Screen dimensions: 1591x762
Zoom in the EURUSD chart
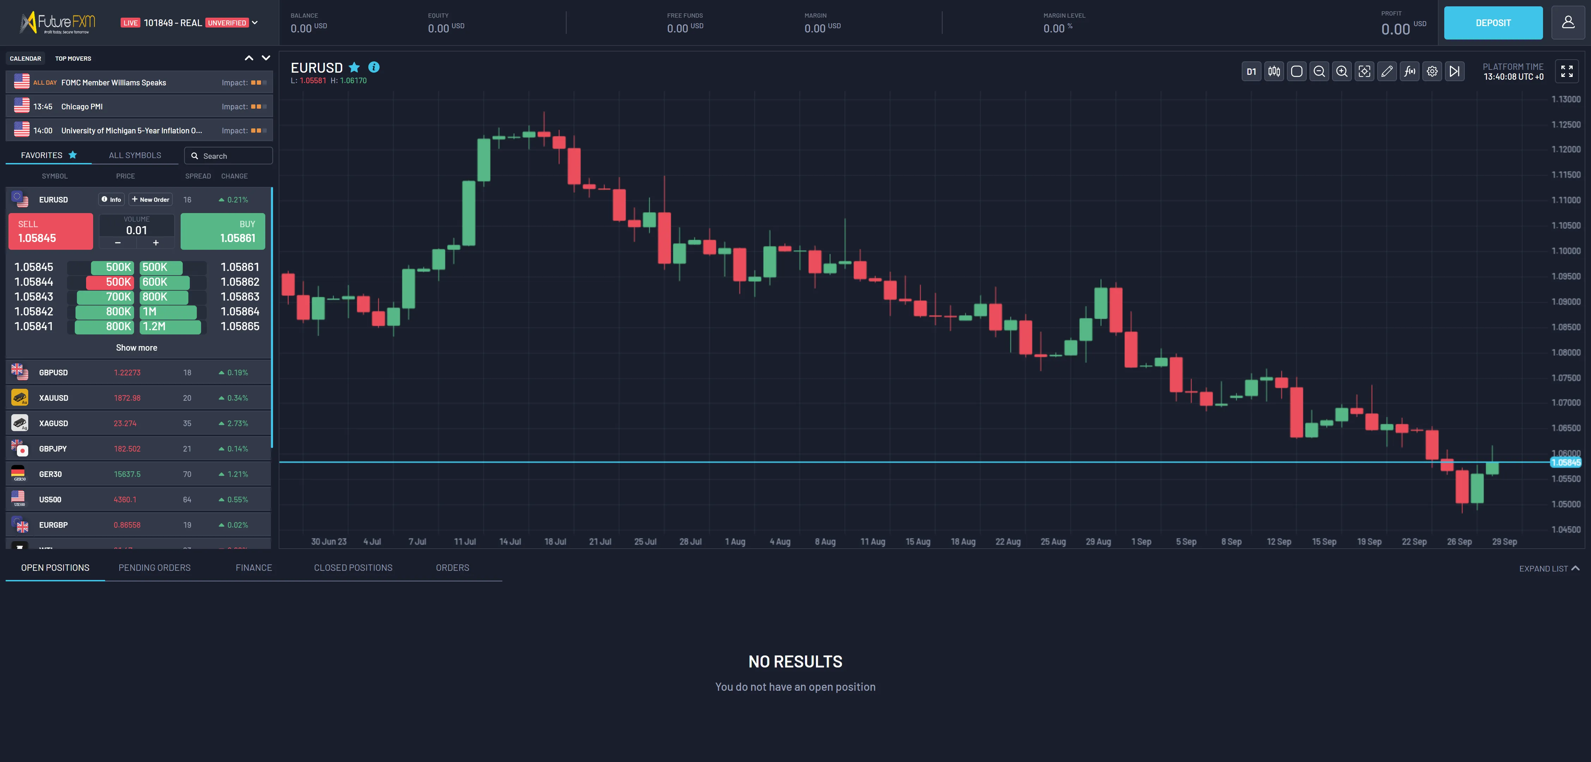pos(1342,72)
